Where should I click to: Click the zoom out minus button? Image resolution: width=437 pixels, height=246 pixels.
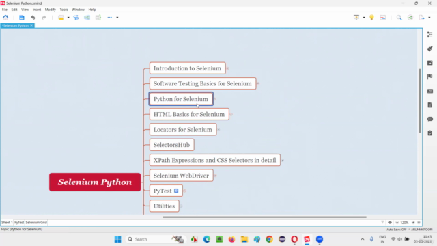point(397,223)
